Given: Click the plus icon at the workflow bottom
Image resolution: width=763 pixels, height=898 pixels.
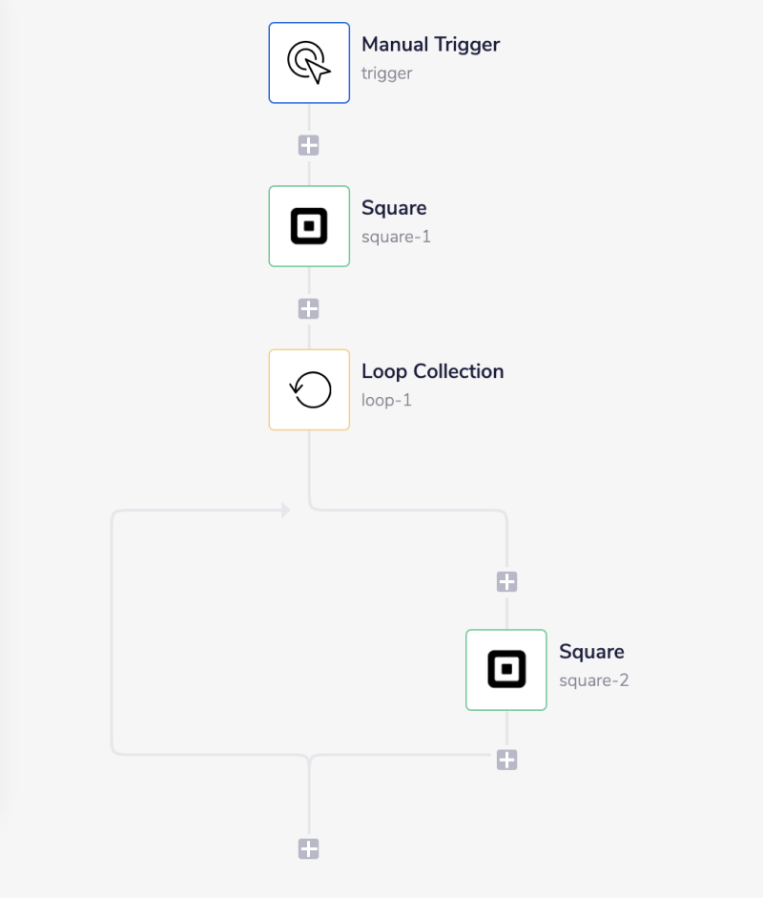Looking at the screenshot, I should click(x=309, y=848).
